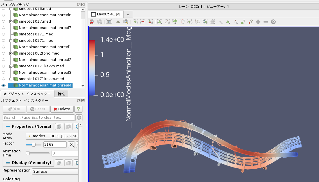Click the clear selection circled X icon
The width and height of the screenshot is (319, 182).
click(273, 22)
